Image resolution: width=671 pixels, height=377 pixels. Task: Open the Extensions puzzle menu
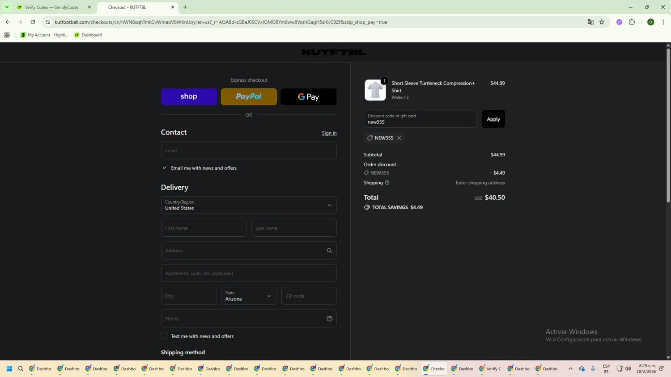pos(632,22)
